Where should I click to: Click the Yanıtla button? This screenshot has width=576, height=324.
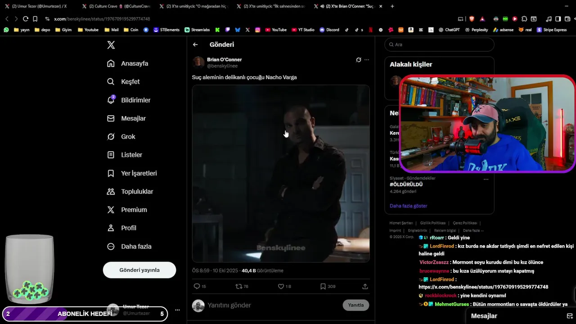[x=355, y=305]
